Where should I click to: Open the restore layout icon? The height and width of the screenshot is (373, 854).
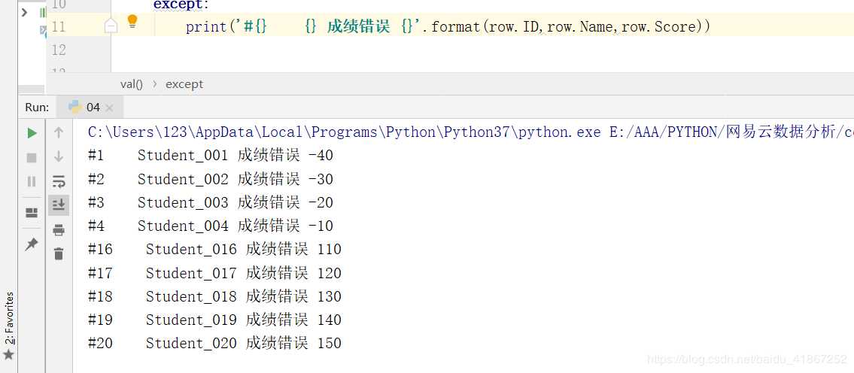[32, 213]
